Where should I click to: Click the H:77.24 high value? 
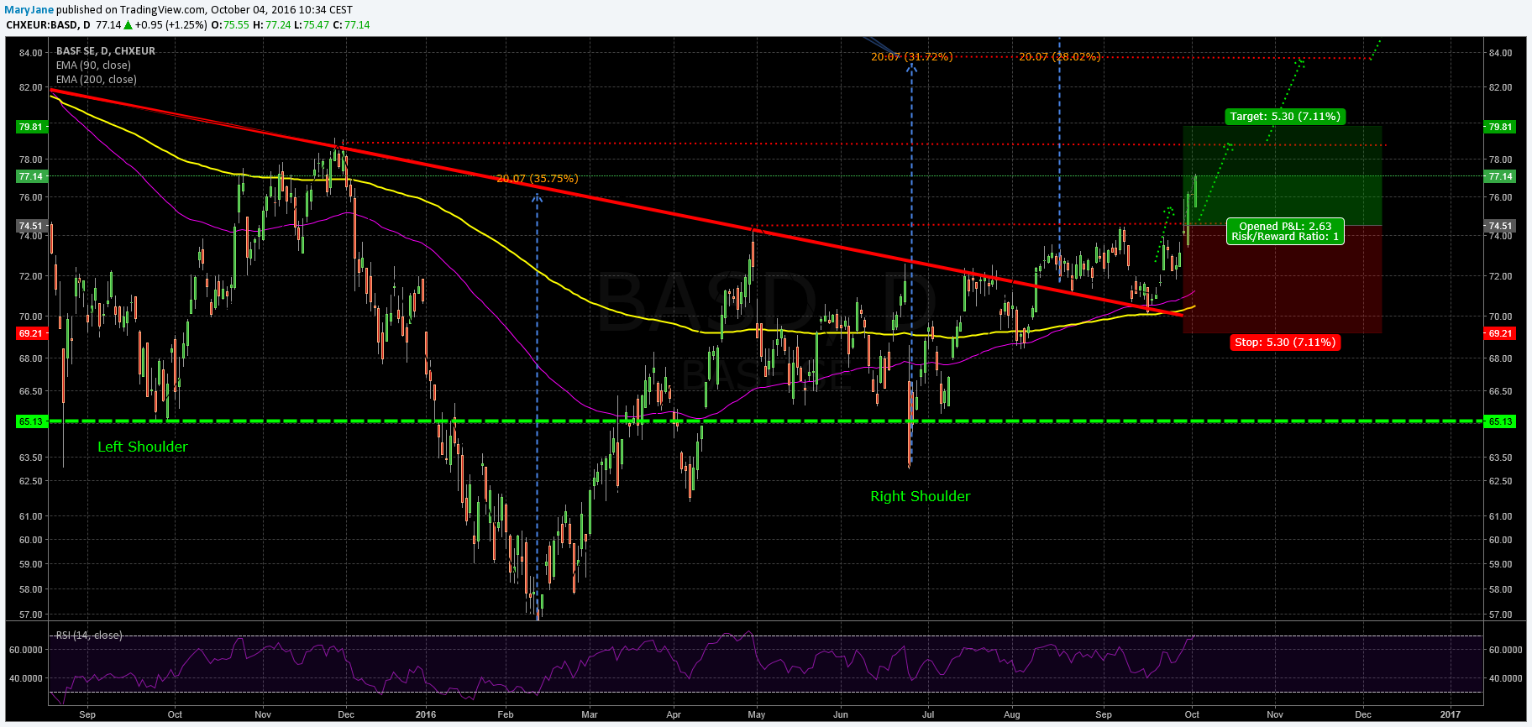coord(272,25)
